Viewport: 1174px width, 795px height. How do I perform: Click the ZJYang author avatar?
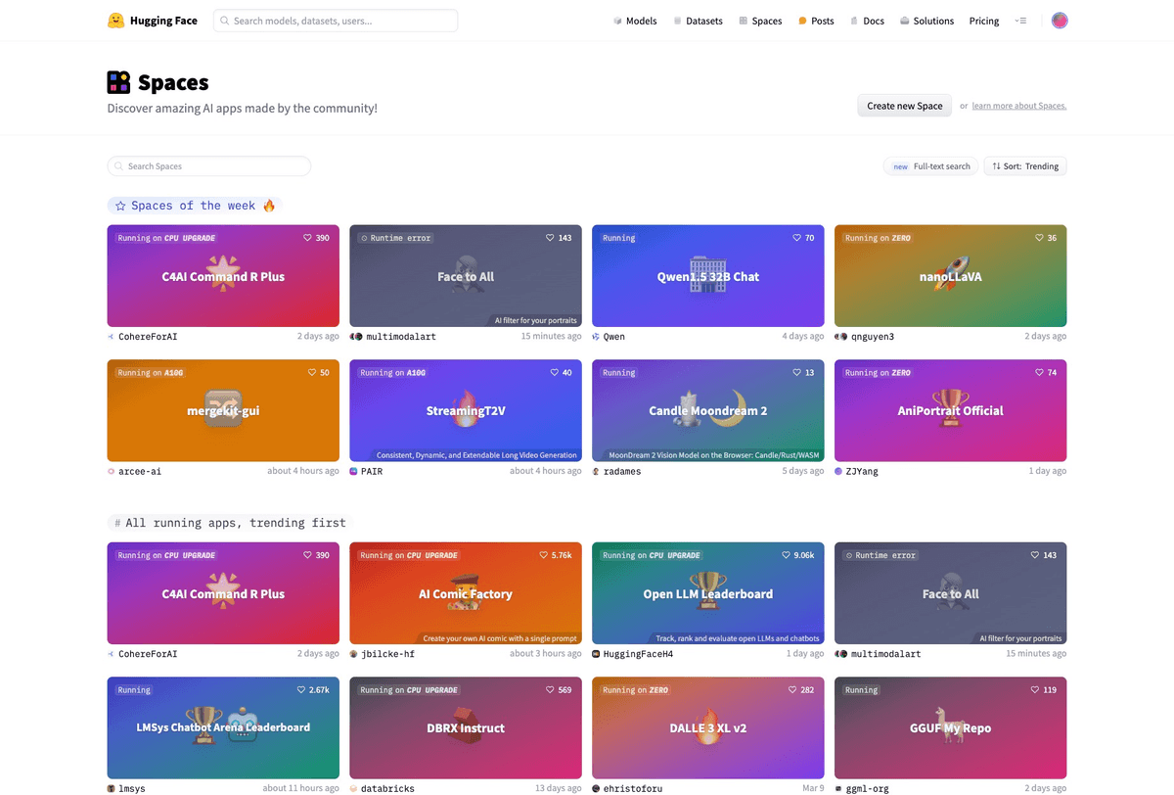pos(838,471)
